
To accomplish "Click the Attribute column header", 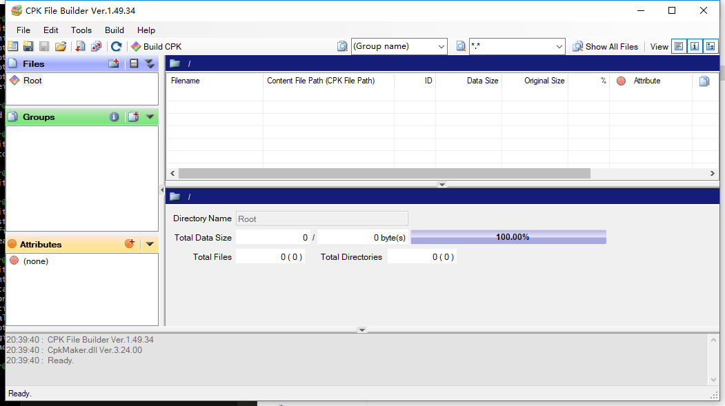I will [x=651, y=81].
